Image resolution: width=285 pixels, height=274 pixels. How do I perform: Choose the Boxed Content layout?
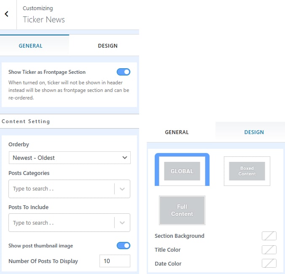point(247,171)
